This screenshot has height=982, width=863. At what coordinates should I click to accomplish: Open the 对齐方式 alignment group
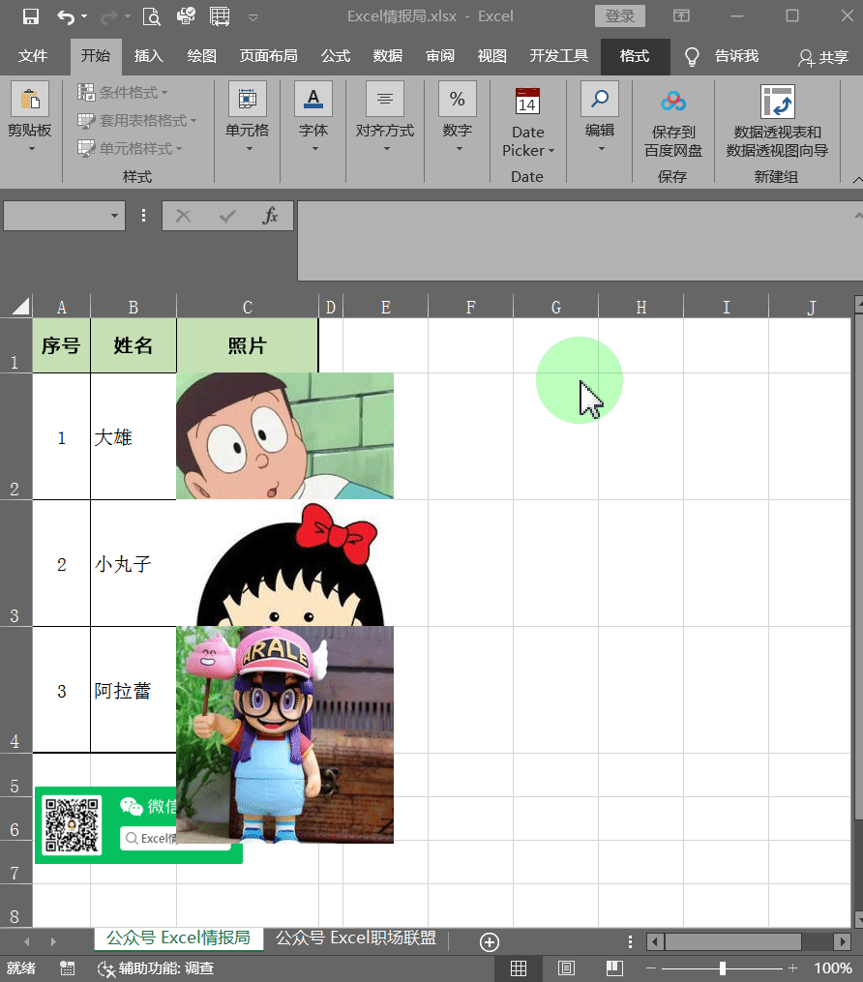(x=384, y=118)
